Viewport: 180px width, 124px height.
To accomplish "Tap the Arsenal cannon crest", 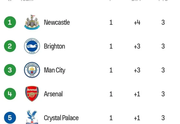I will 32,94.
